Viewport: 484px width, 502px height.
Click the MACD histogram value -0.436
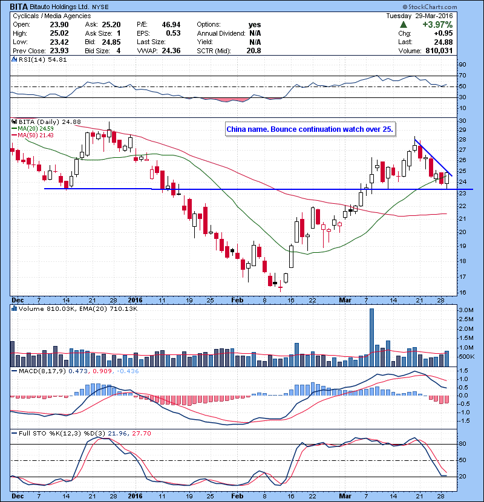click(128, 371)
